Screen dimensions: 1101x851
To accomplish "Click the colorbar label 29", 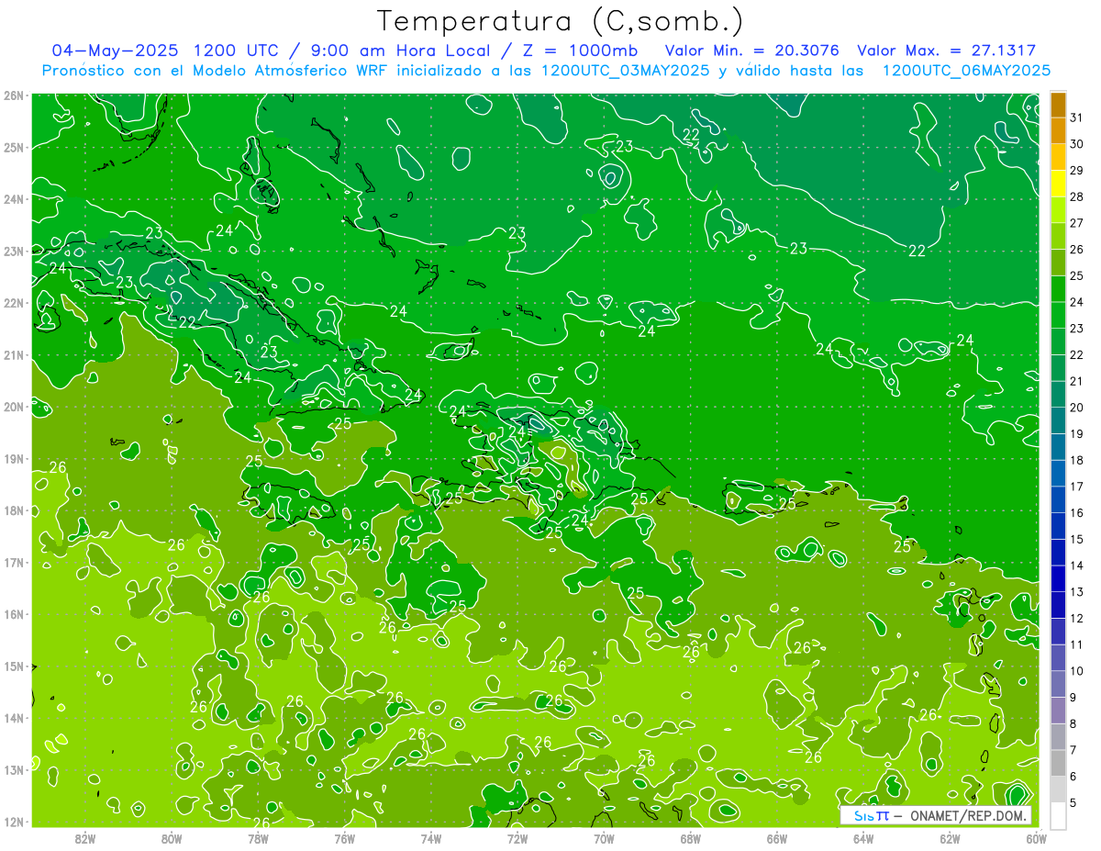I will (x=1077, y=171).
